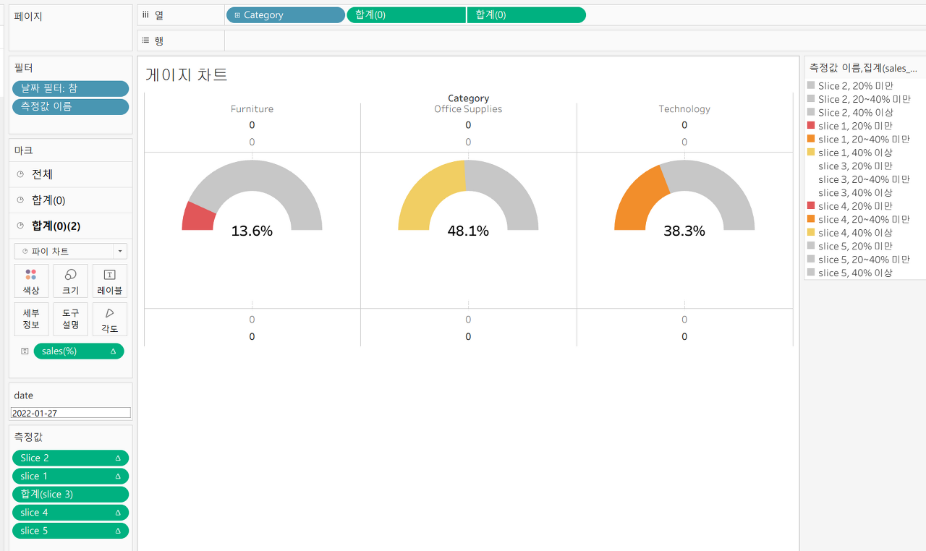The height and width of the screenshot is (551, 926).
Task: Click the orange swatch for slice 1, 20~40% 미만
Action: pos(811,139)
